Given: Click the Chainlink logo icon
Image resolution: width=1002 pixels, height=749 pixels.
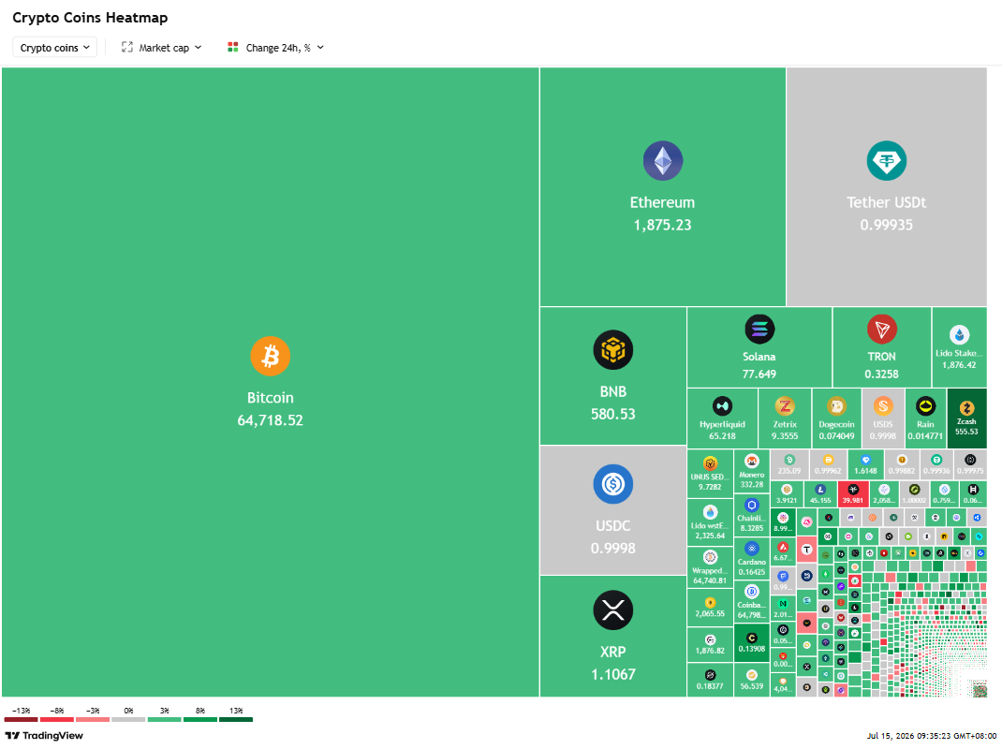Looking at the screenshot, I should point(751,505).
